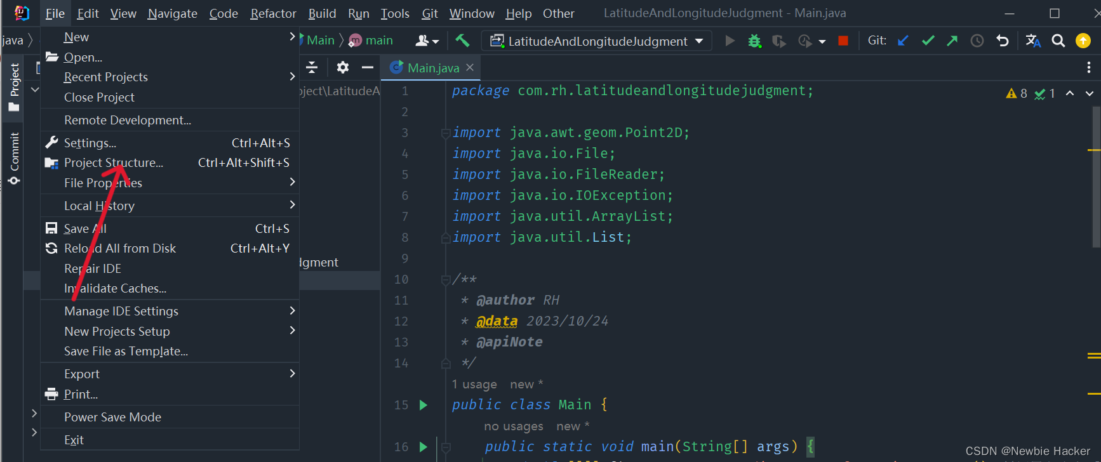Choose Save All menu entry
The width and height of the screenshot is (1101, 462).
170,228
